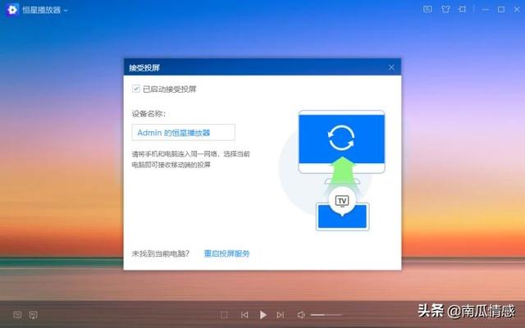Mute audio with the speaker icon
This screenshot has width=525, height=328.
(301, 315)
